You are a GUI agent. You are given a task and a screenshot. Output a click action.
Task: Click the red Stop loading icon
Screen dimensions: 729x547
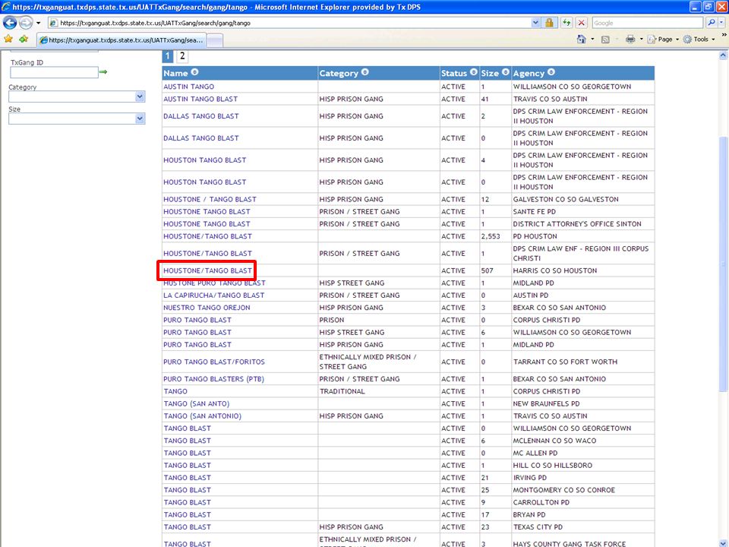[581, 22]
